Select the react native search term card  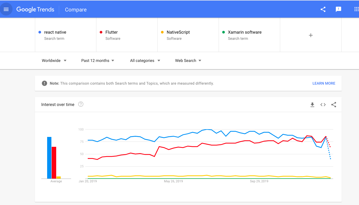coord(65,35)
